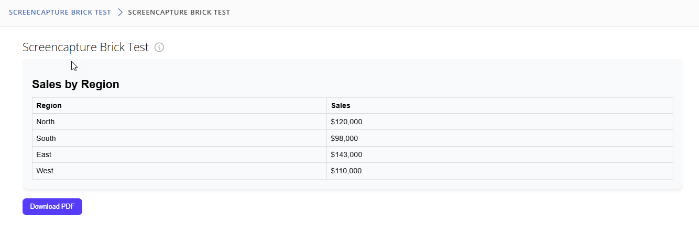Click the West row in the table
699x226 pixels.
[353, 171]
